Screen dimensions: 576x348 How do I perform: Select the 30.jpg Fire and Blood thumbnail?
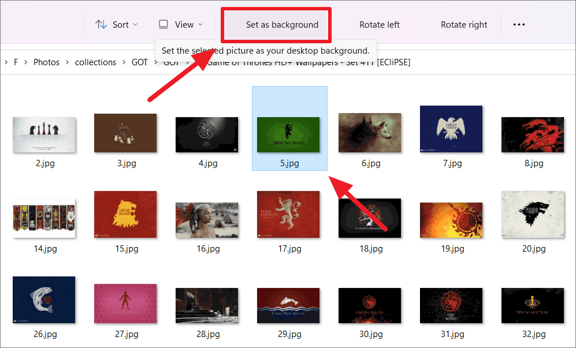pyautogui.click(x=370, y=305)
